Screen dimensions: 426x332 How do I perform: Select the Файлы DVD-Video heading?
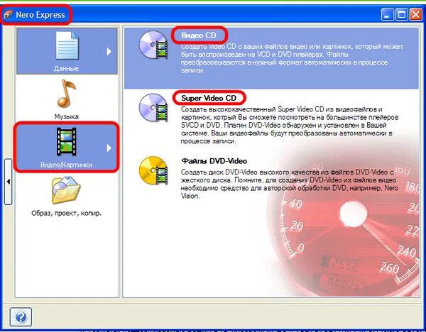tap(214, 161)
